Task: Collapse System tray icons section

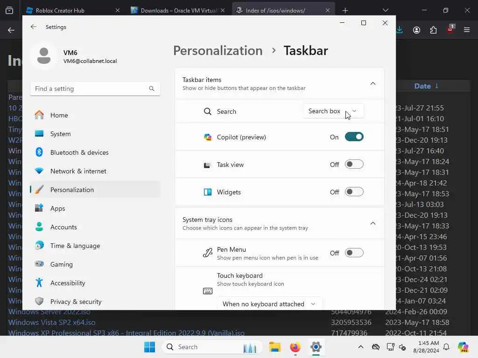Action: point(373,223)
